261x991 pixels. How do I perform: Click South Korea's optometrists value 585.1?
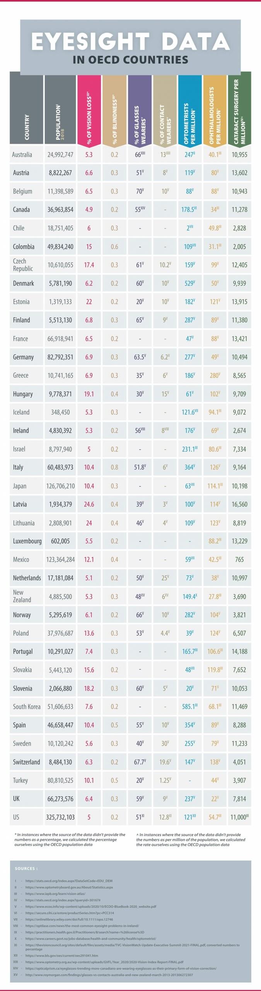point(190,707)
